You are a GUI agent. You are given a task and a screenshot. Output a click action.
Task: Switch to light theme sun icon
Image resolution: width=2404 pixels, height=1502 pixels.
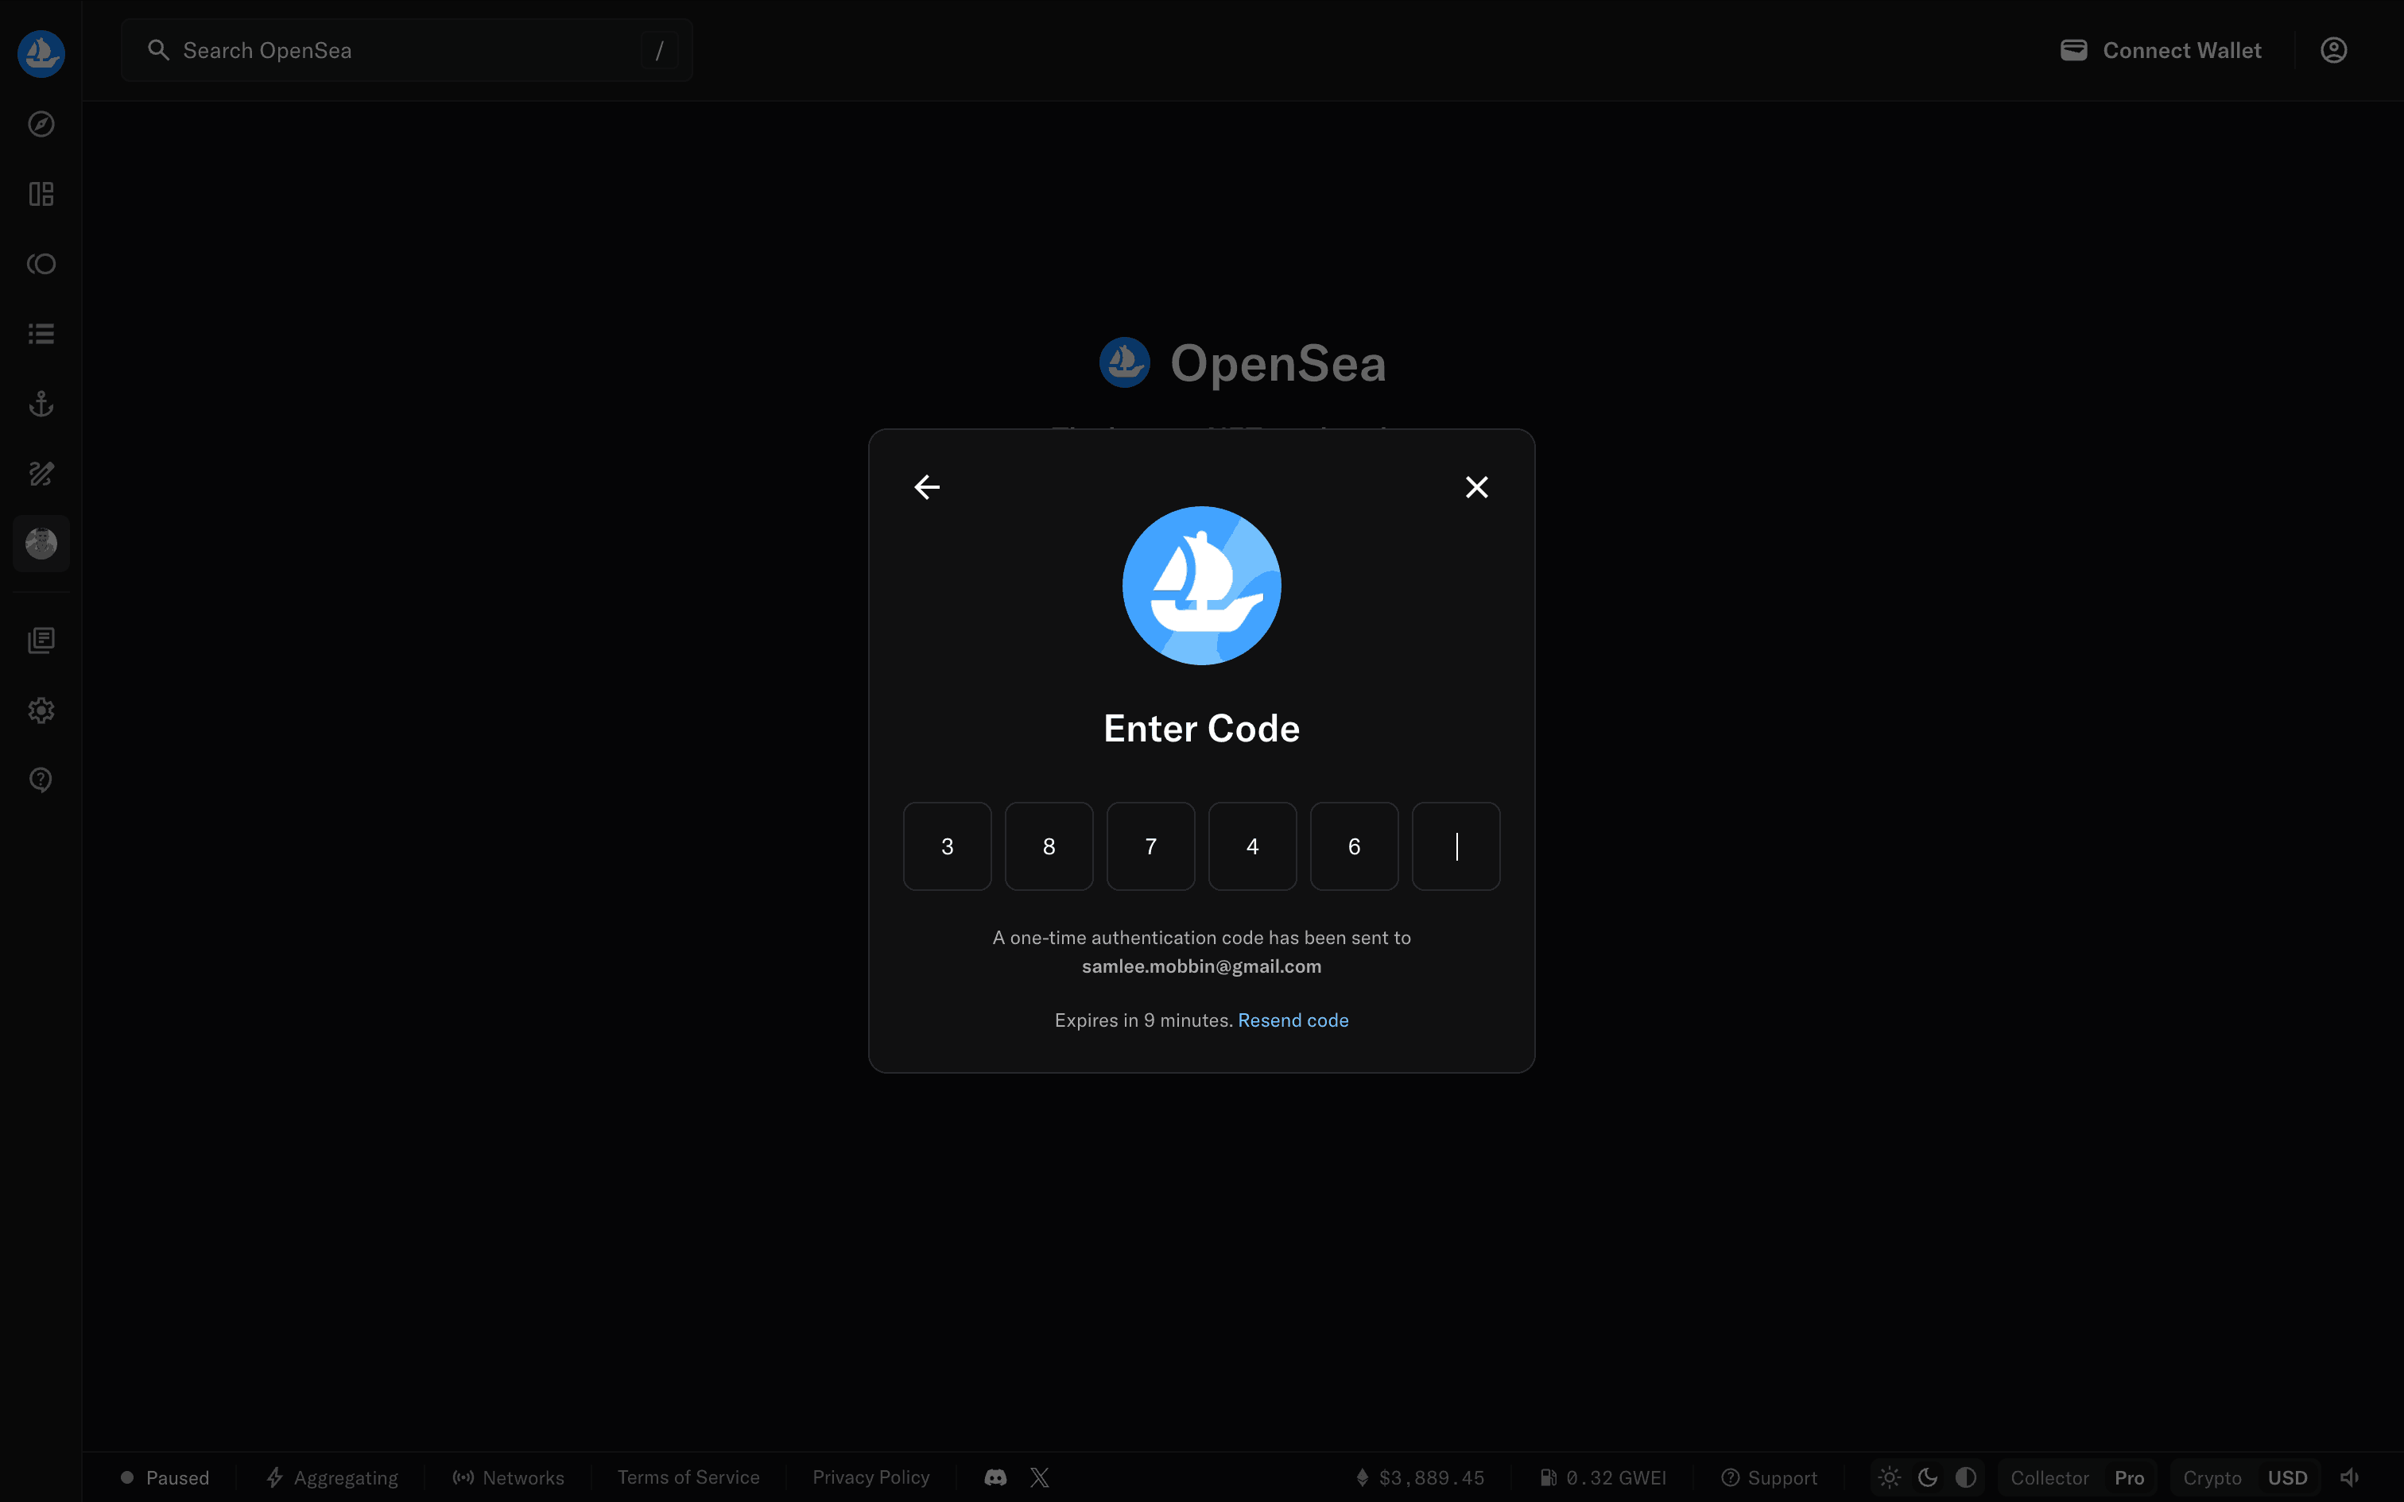point(1890,1477)
